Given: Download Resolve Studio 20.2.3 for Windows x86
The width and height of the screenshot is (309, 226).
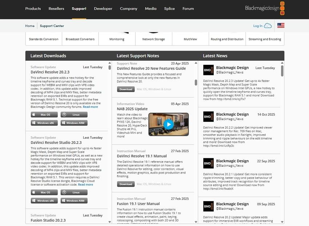Looking at the screenshot, I should click(x=44, y=201).
